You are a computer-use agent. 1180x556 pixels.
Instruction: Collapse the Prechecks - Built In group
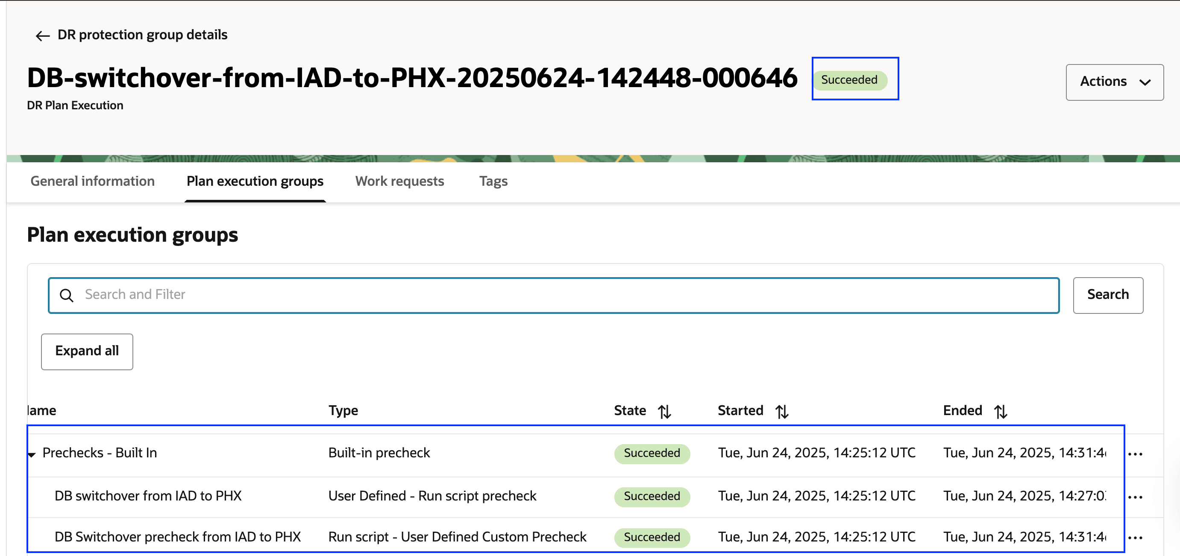(x=31, y=455)
